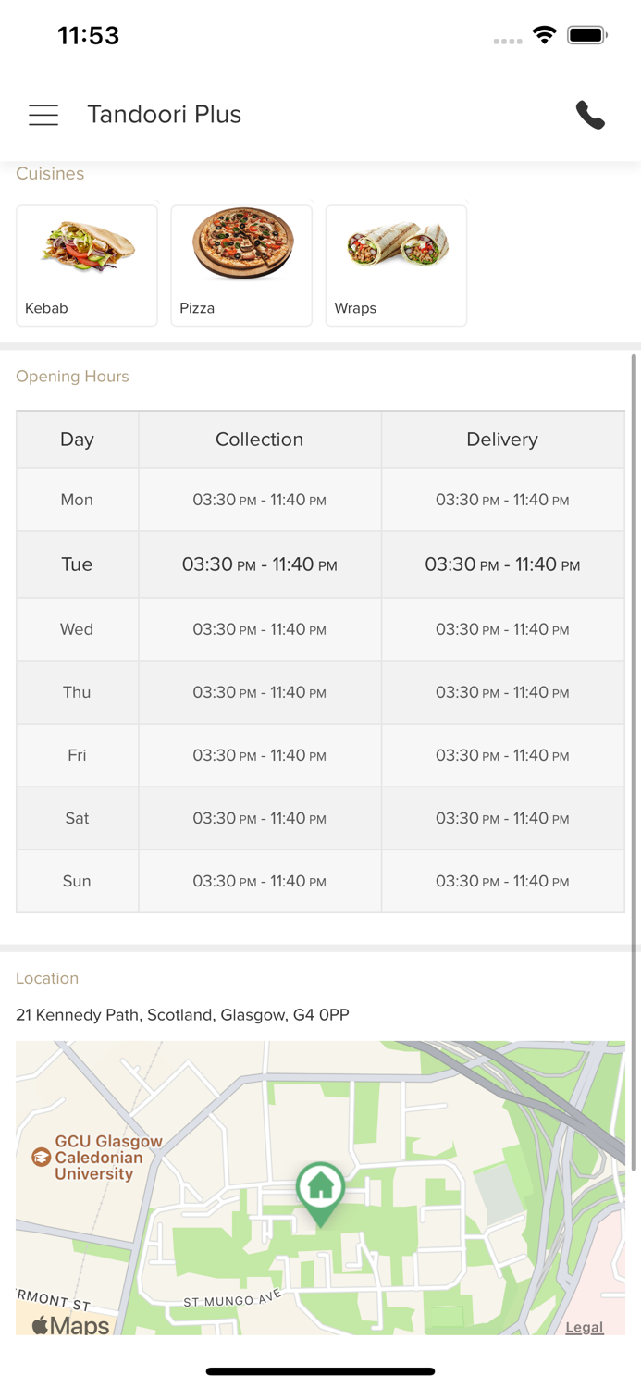Tap the Tandoori Plus title

click(x=165, y=115)
